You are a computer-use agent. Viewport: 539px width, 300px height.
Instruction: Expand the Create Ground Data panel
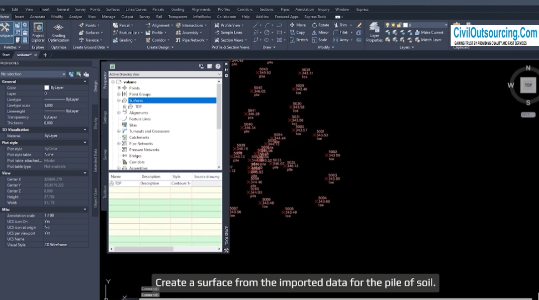pos(91,47)
